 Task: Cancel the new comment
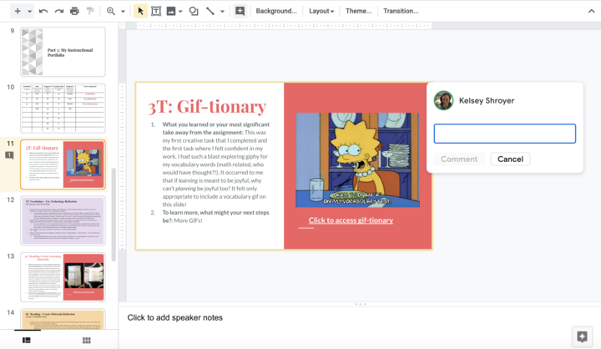510,159
